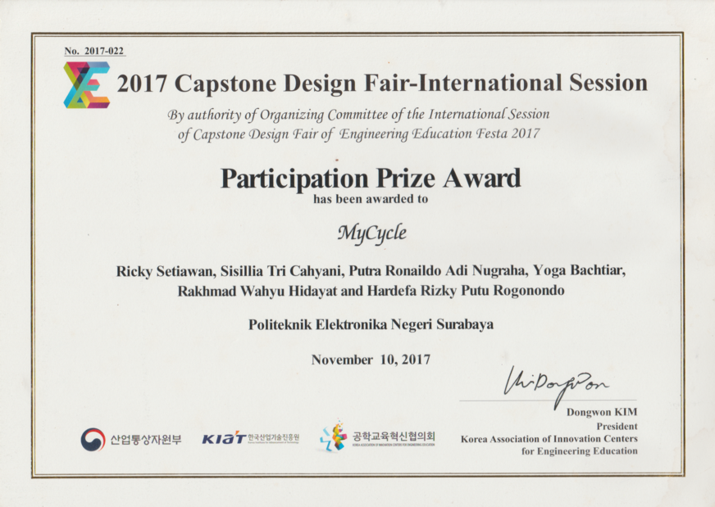
Task: Click the line 'of Capstone Design Fair of Engineering Education Festa 2017'
Action: point(359,134)
